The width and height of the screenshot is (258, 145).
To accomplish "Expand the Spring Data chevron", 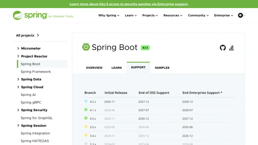I will click(x=18, y=79).
